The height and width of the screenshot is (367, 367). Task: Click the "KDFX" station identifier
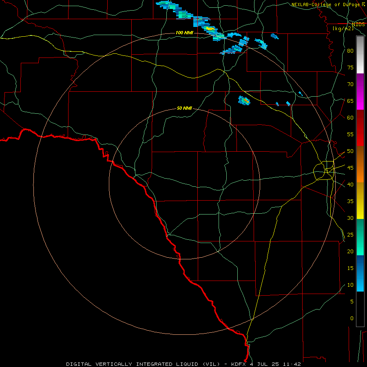pos(239,364)
